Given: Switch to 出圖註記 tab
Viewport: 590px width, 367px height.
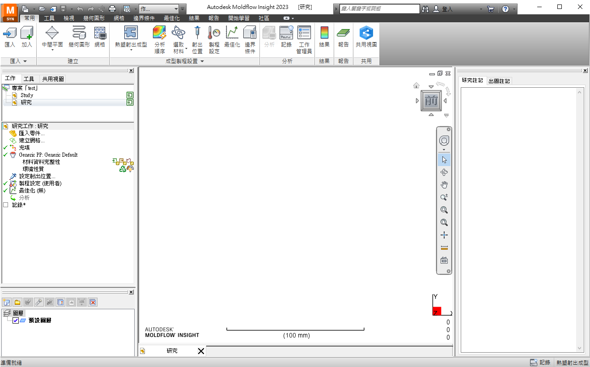Looking at the screenshot, I should (x=499, y=81).
